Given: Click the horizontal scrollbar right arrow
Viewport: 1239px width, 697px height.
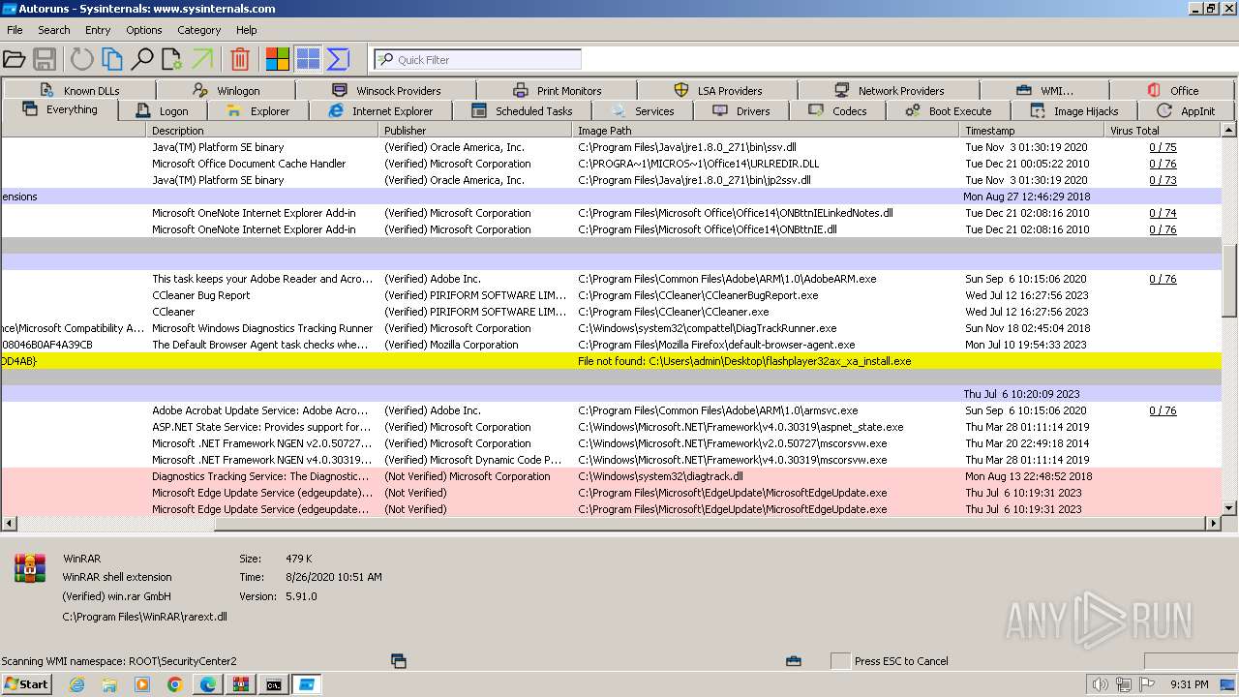Looking at the screenshot, I should (x=1214, y=523).
